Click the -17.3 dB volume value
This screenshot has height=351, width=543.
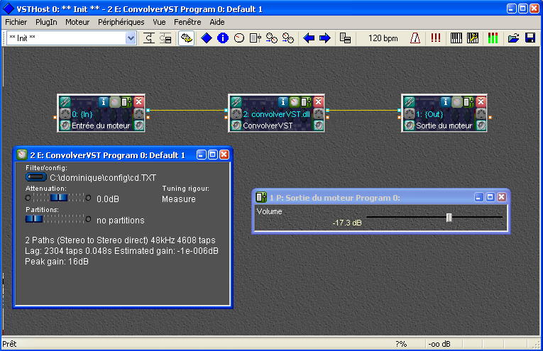[347, 223]
